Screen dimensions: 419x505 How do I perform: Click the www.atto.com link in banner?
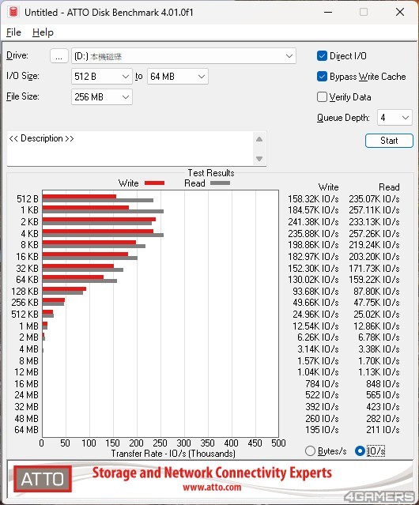coord(212,487)
